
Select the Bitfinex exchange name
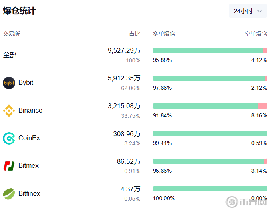pos(29,194)
